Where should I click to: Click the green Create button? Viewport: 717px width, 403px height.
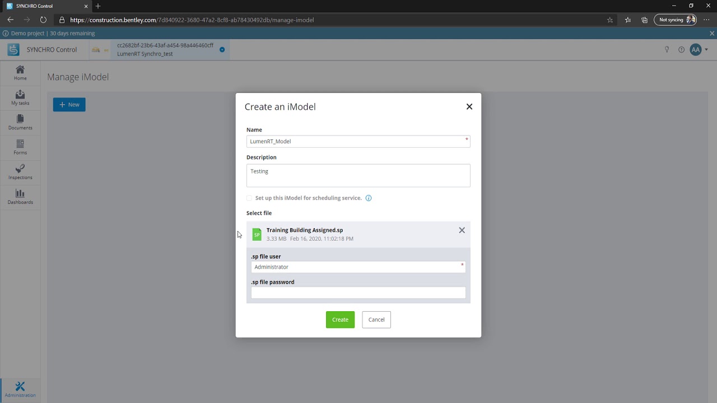click(x=340, y=320)
